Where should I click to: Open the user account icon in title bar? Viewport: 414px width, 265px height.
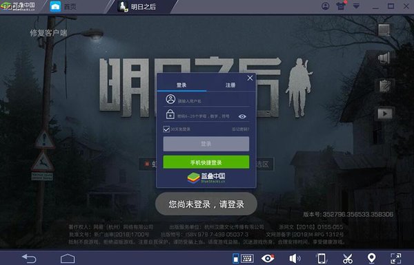pos(325,6)
